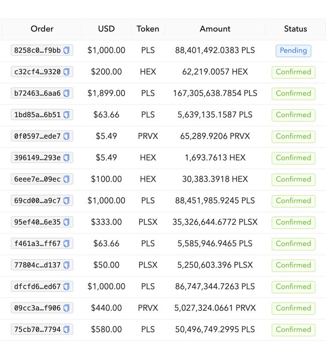The height and width of the screenshot is (342, 326).
Task: Select order hash text 8258c0…f9bb
Action: coord(37,50)
